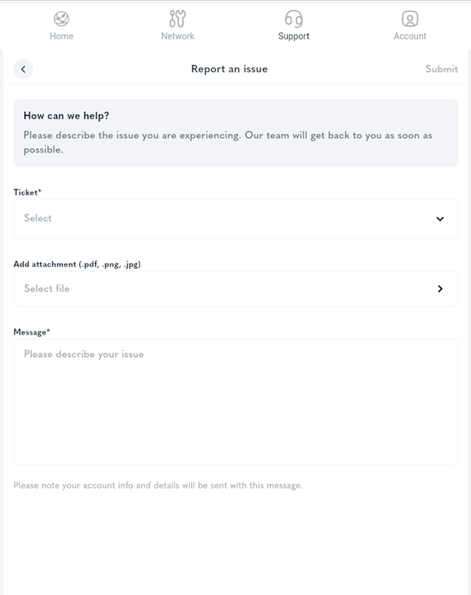The image size is (471, 595).
Task: Click the 'Please describe your issue' placeholder
Action: pyautogui.click(x=84, y=354)
